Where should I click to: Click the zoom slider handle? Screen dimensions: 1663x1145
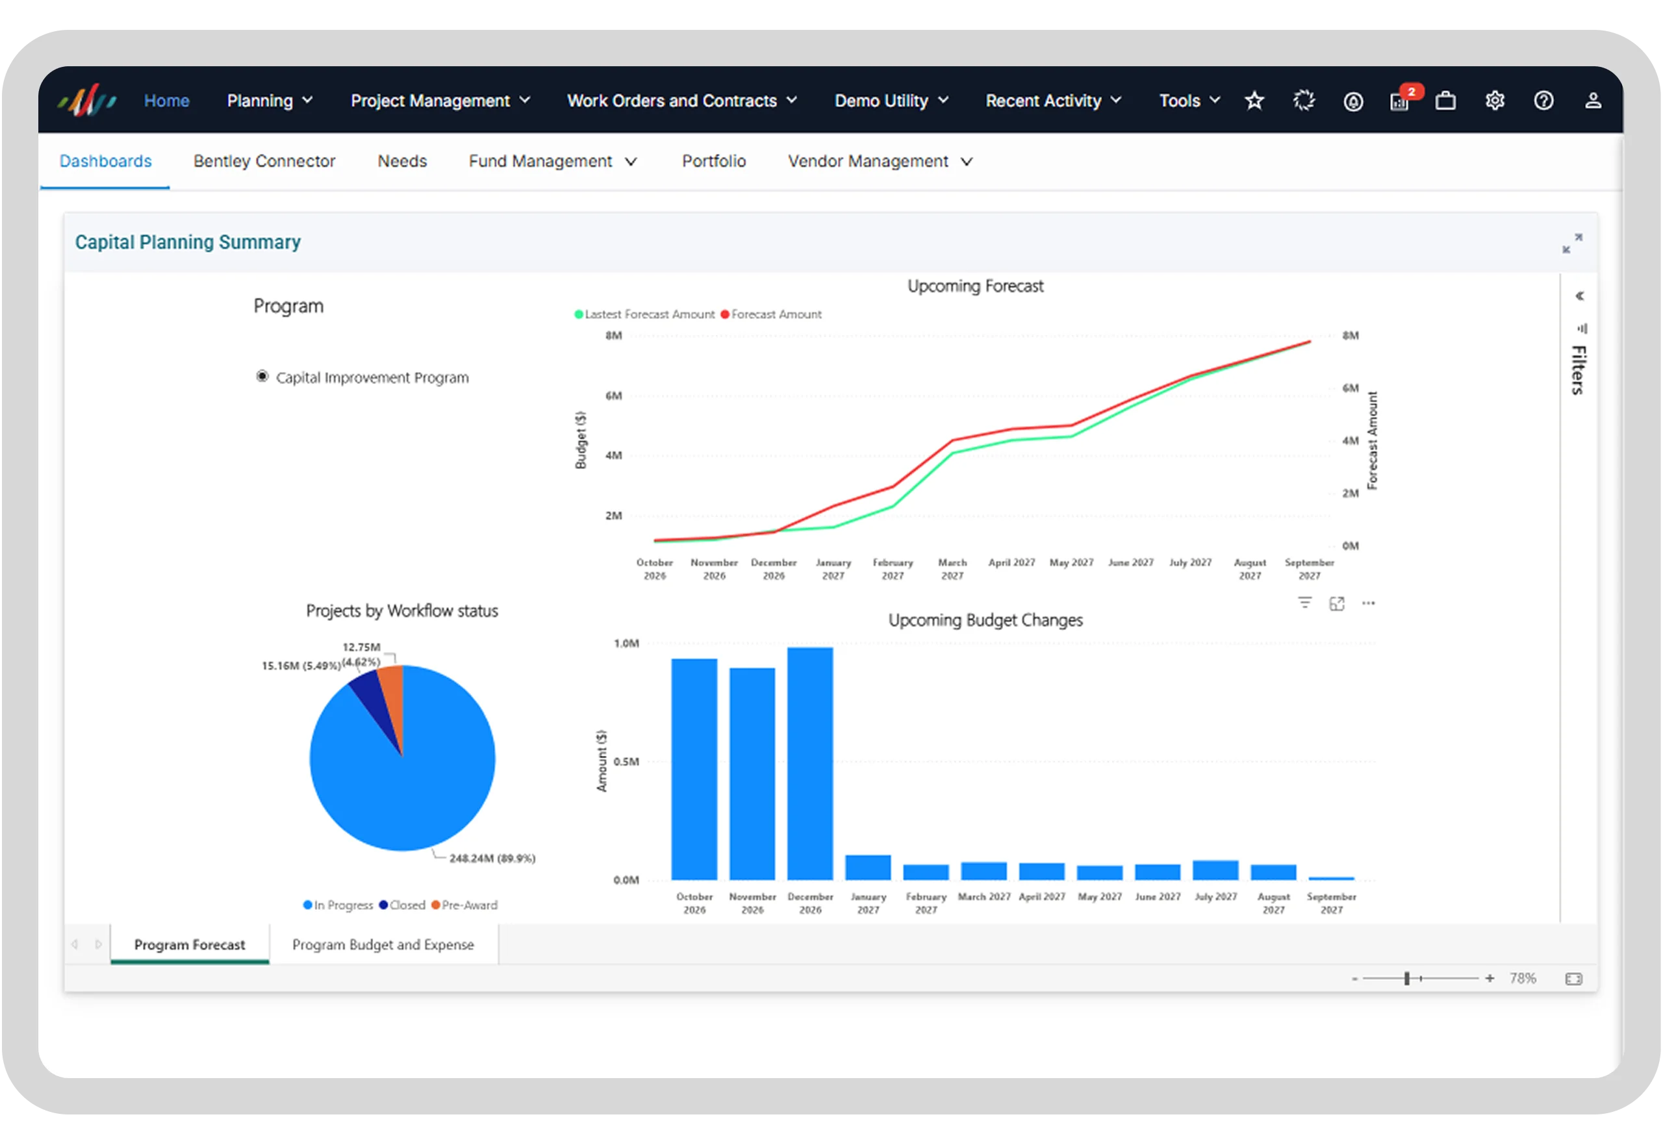click(x=1407, y=979)
